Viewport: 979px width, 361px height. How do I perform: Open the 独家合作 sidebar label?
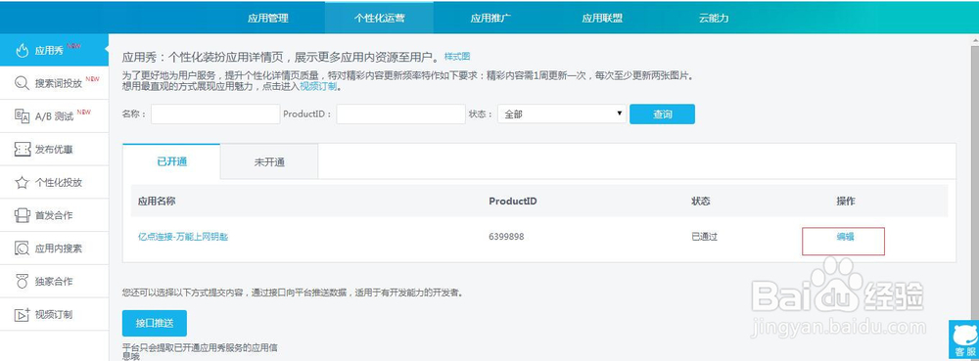point(54,281)
